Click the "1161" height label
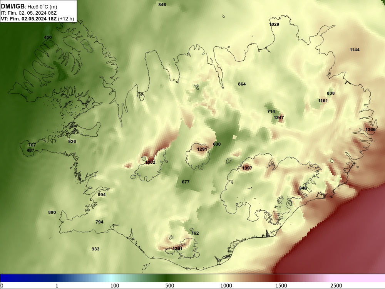Image resolution: width=385 pixels, height=289 pixels. 323,101
